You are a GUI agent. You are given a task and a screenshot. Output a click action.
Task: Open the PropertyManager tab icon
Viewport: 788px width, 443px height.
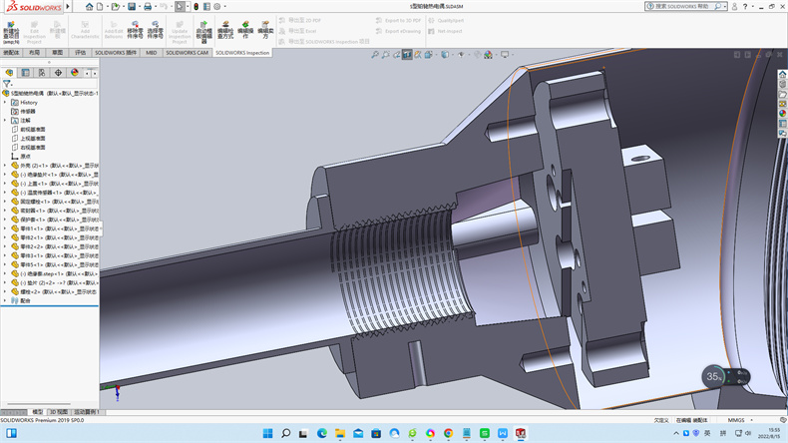[26, 72]
